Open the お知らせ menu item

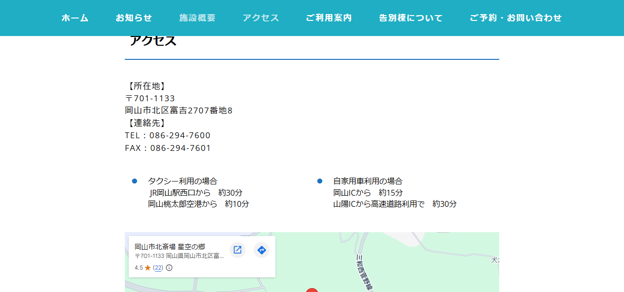[134, 18]
